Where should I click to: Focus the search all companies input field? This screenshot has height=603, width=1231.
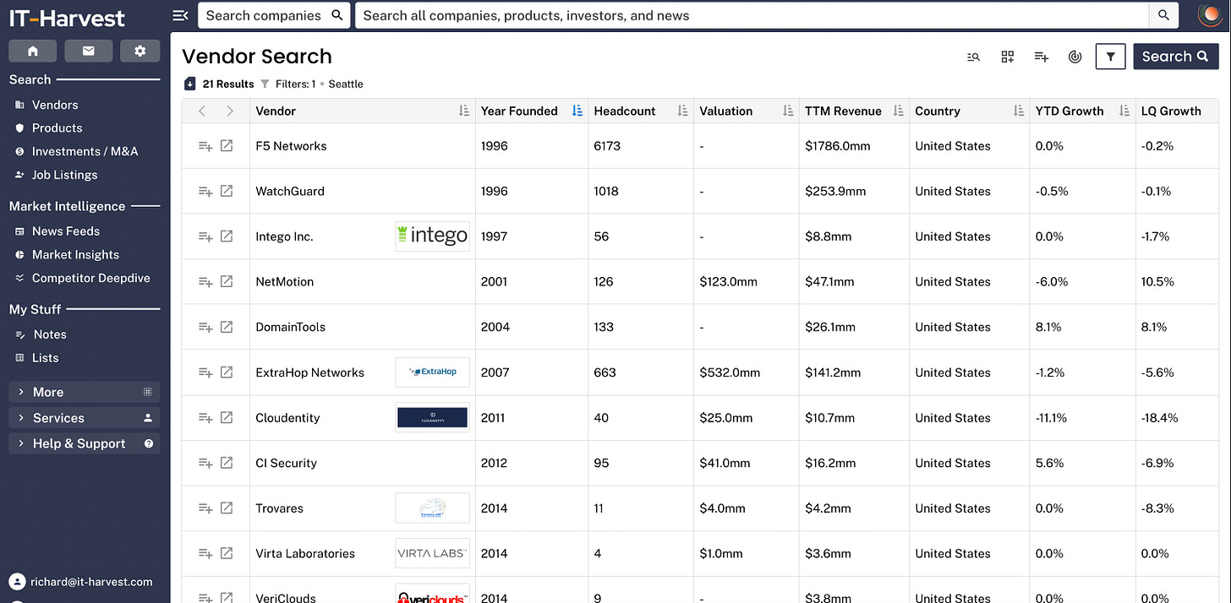tap(752, 15)
